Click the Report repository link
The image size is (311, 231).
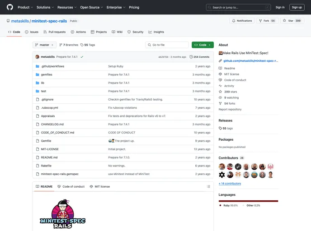[230, 110]
